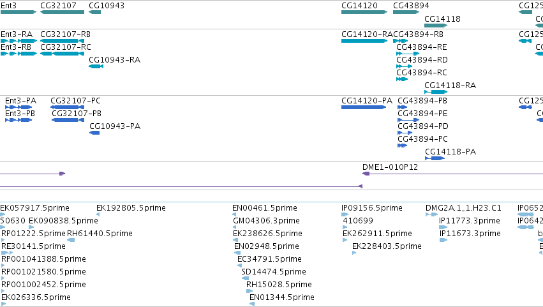Viewport: 543px width, 307px height.
Task: Click the CG14118 gene feature
Action: point(436,26)
